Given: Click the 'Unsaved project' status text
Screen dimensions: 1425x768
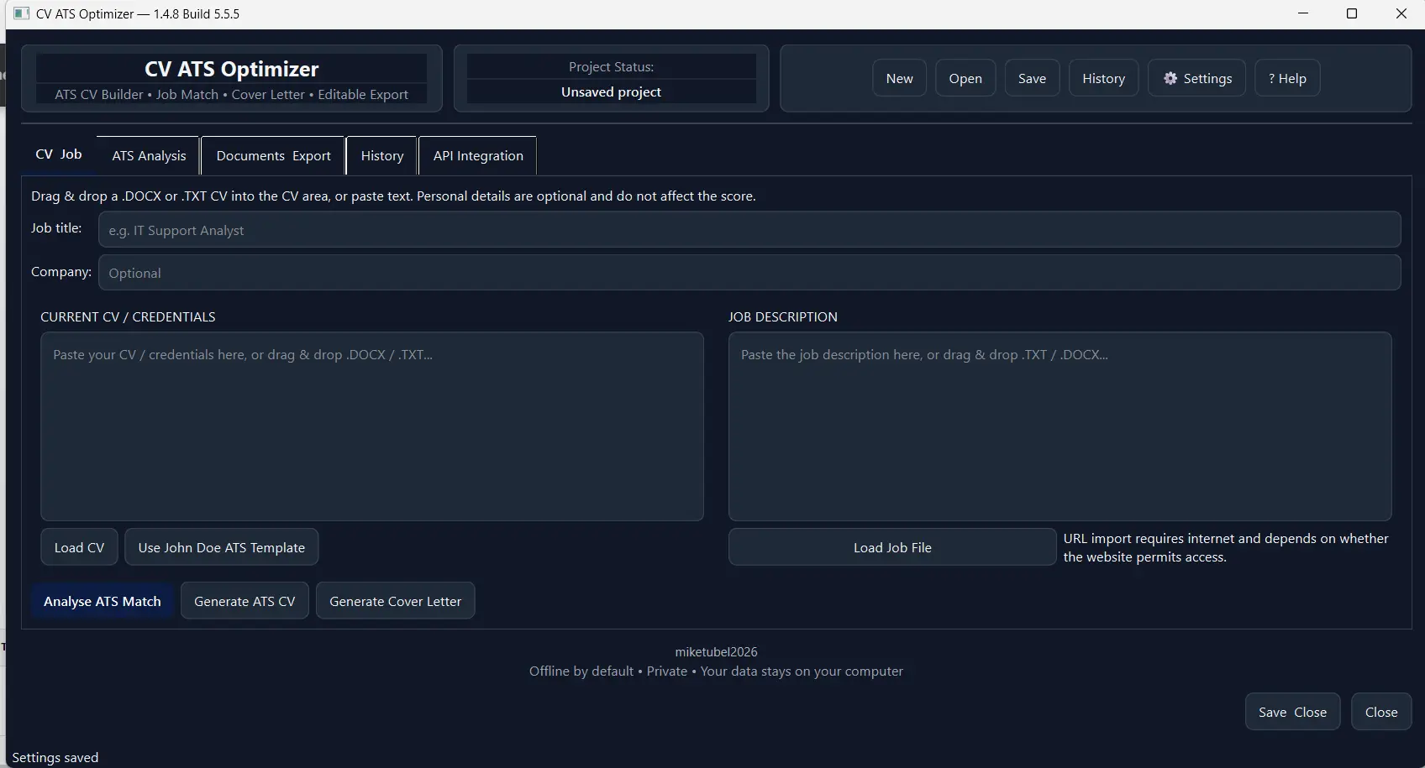Looking at the screenshot, I should pyautogui.click(x=611, y=91).
